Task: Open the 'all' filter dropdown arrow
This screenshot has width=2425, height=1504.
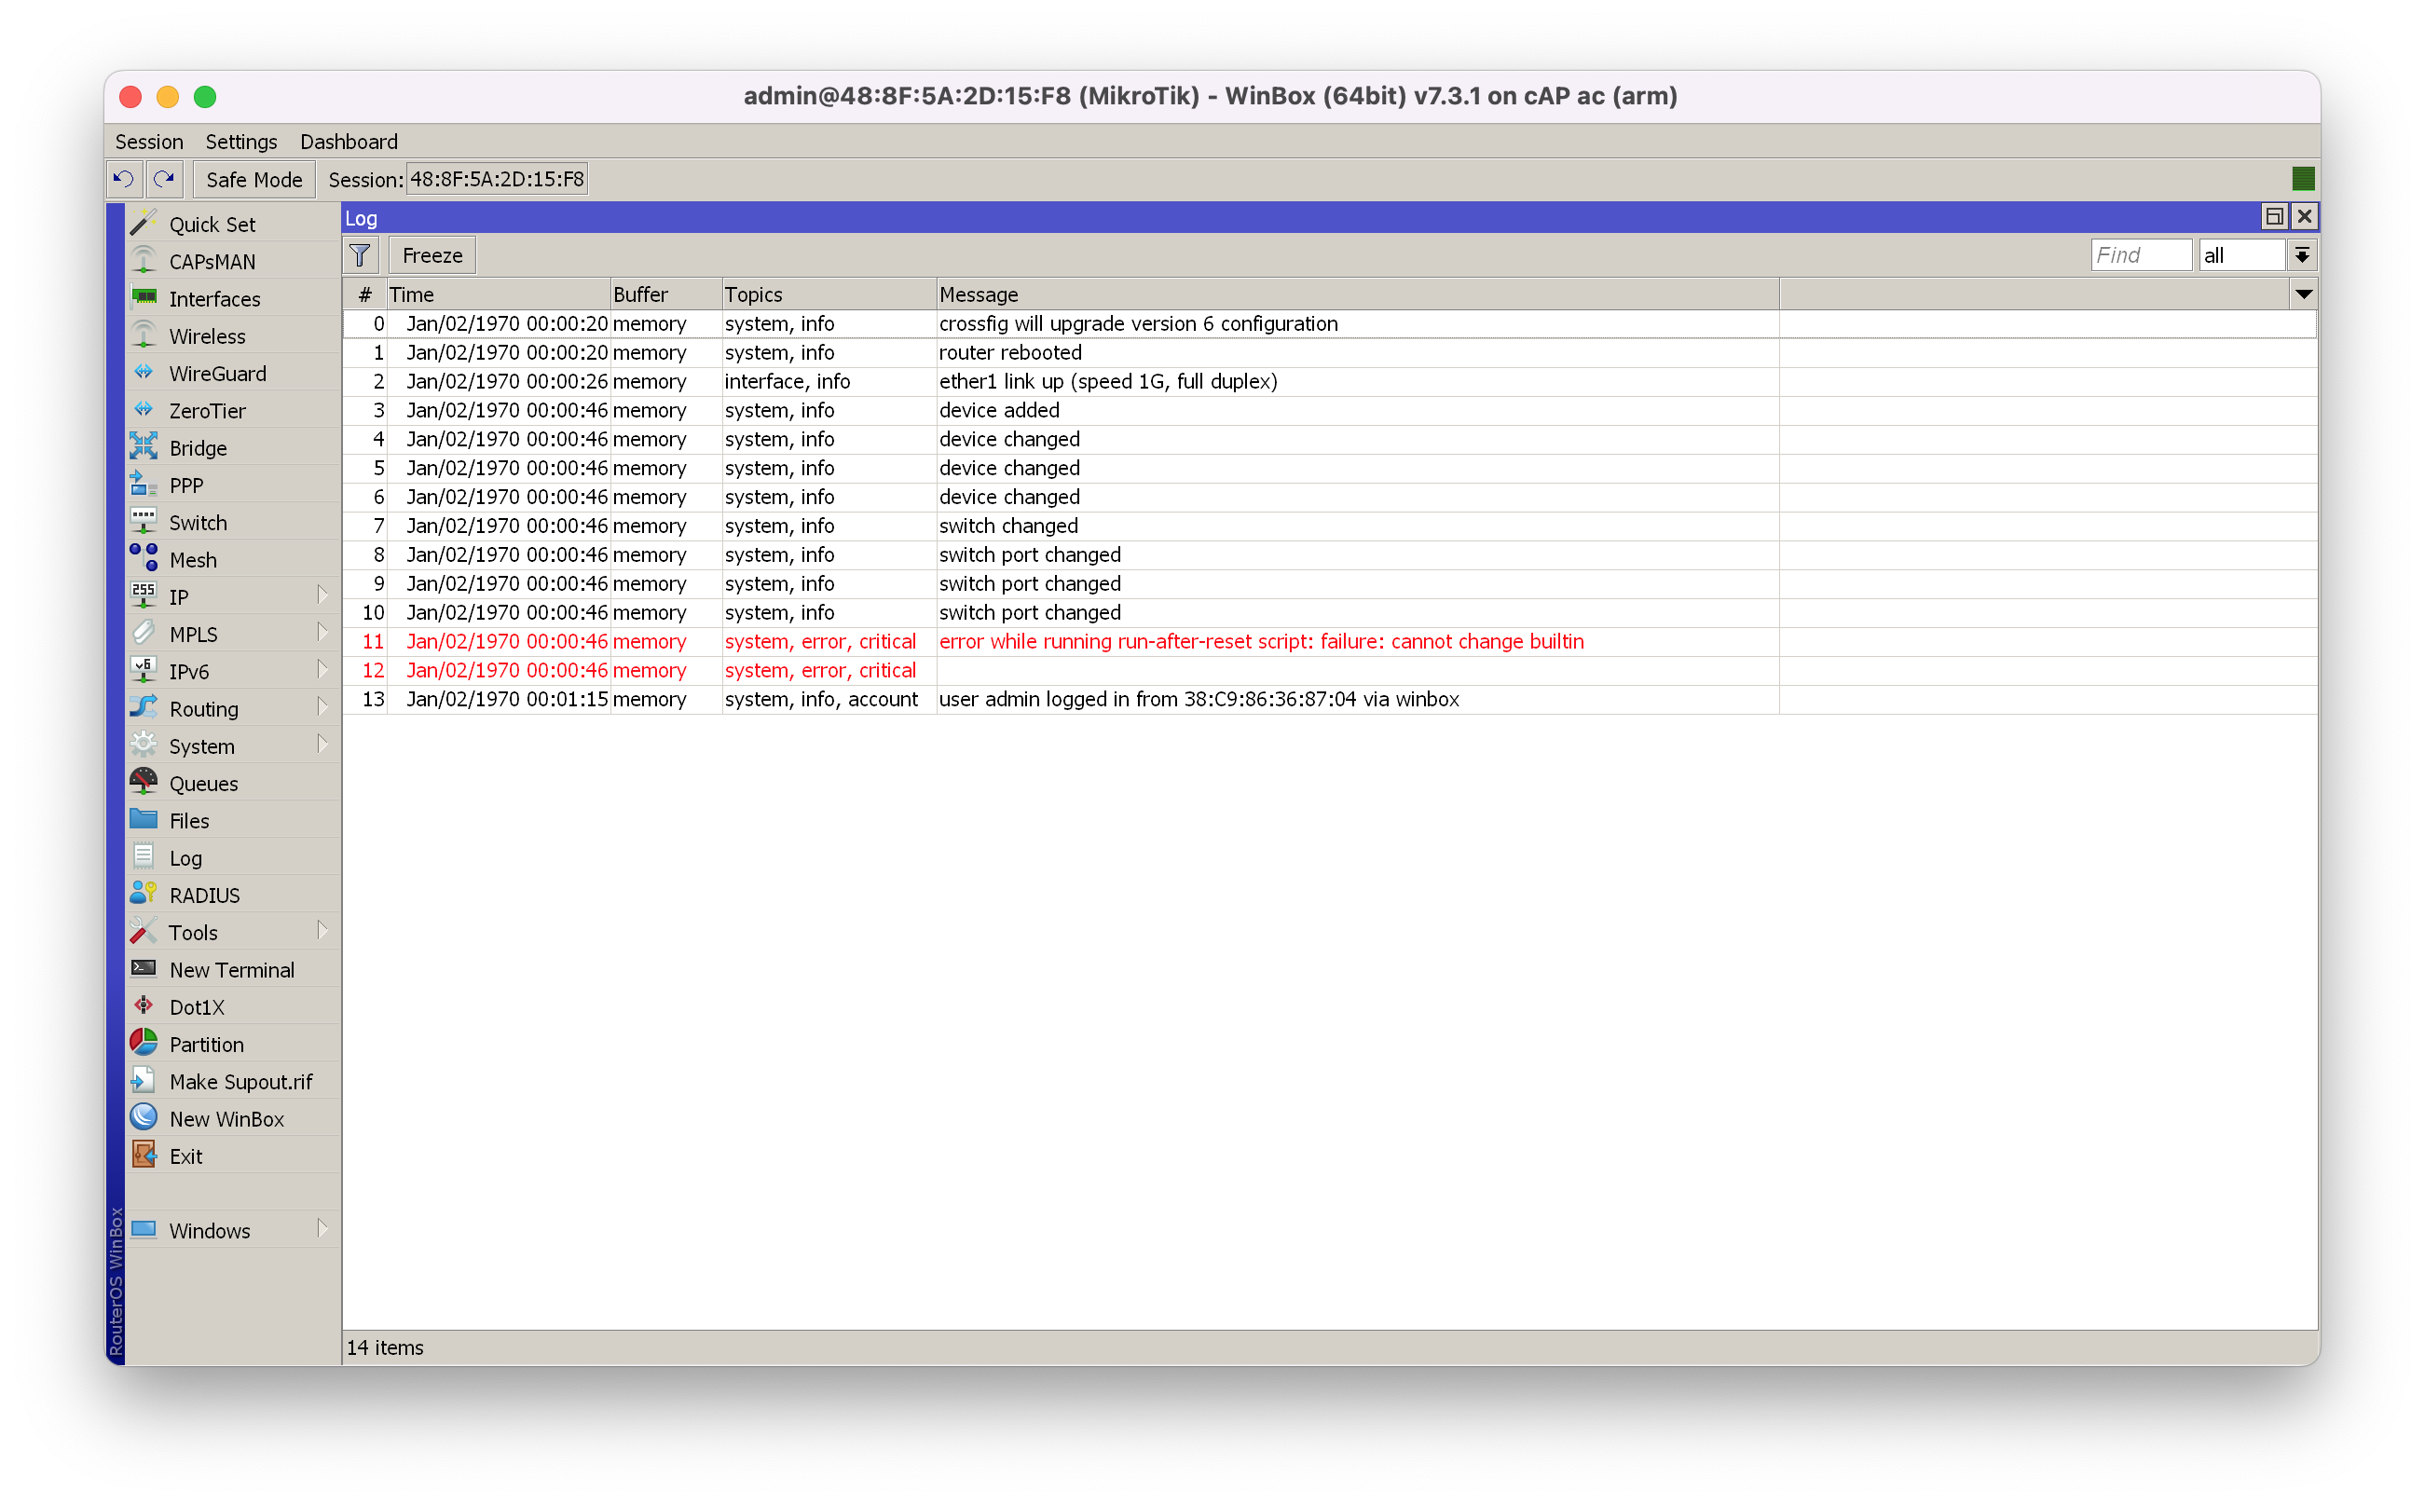Action: (x=2302, y=255)
